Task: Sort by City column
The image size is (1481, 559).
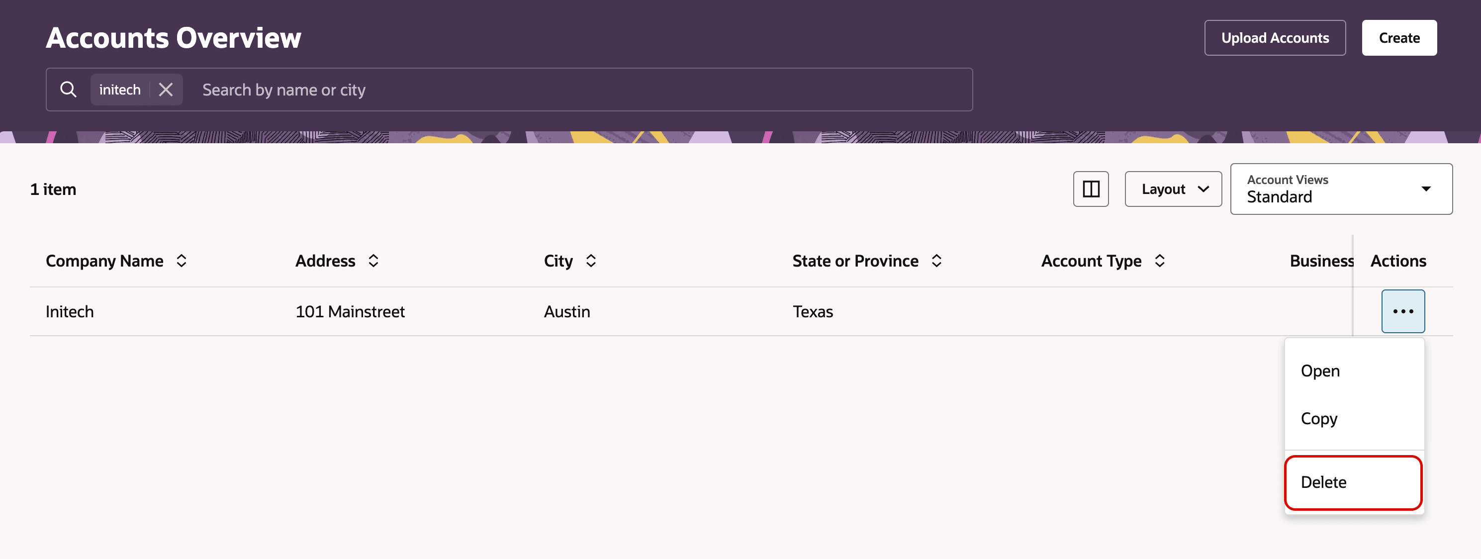Action: tap(590, 261)
